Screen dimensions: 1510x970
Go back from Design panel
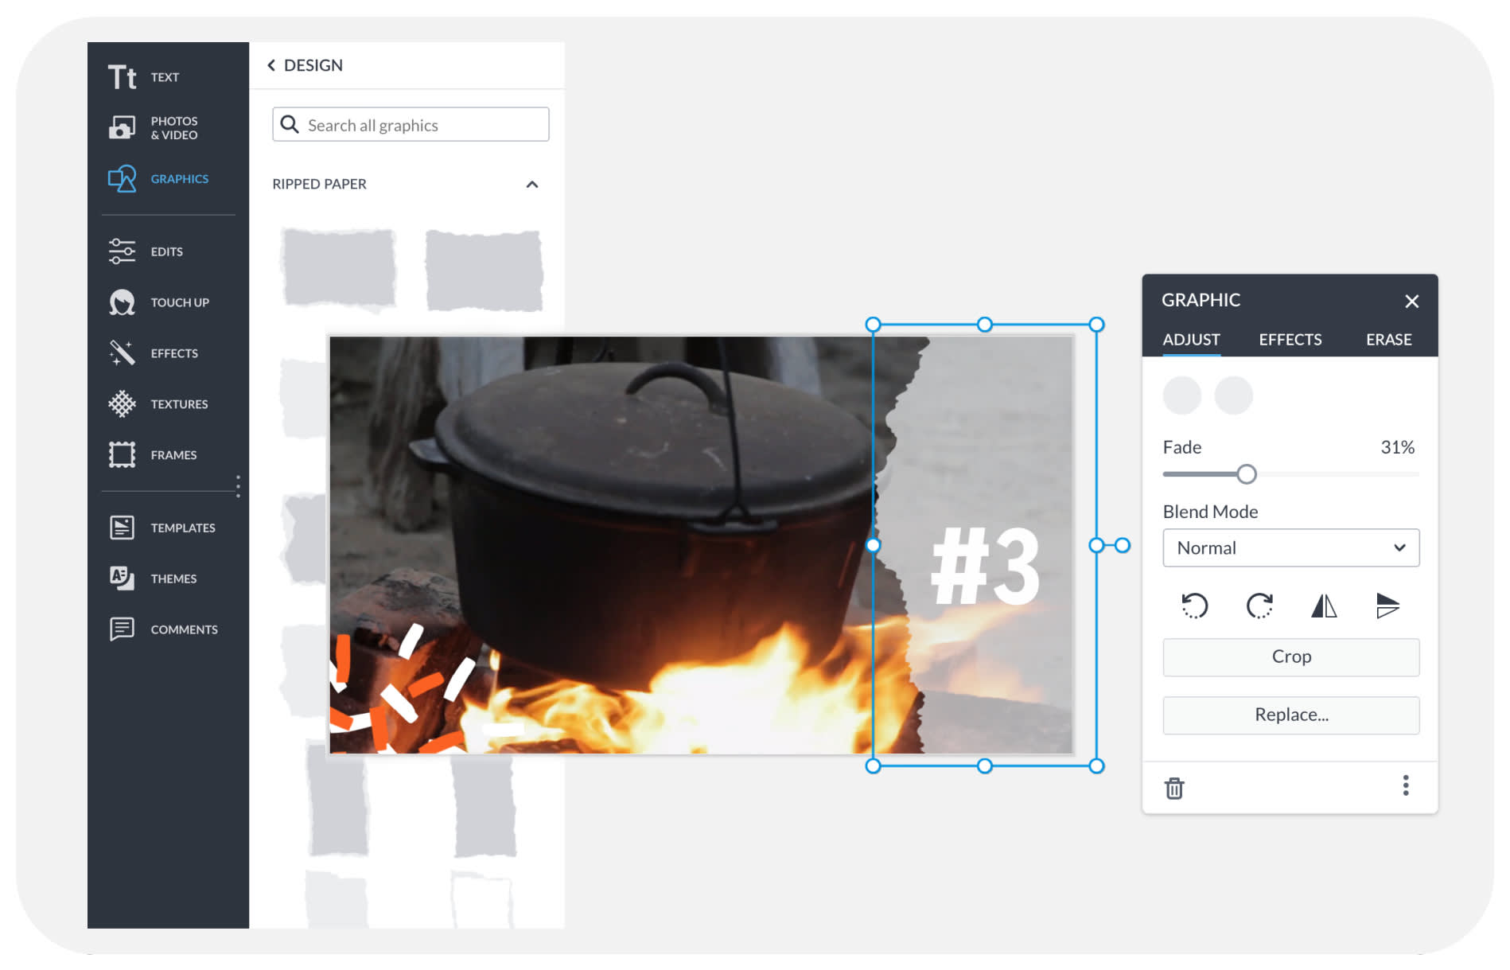click(272, 65)
